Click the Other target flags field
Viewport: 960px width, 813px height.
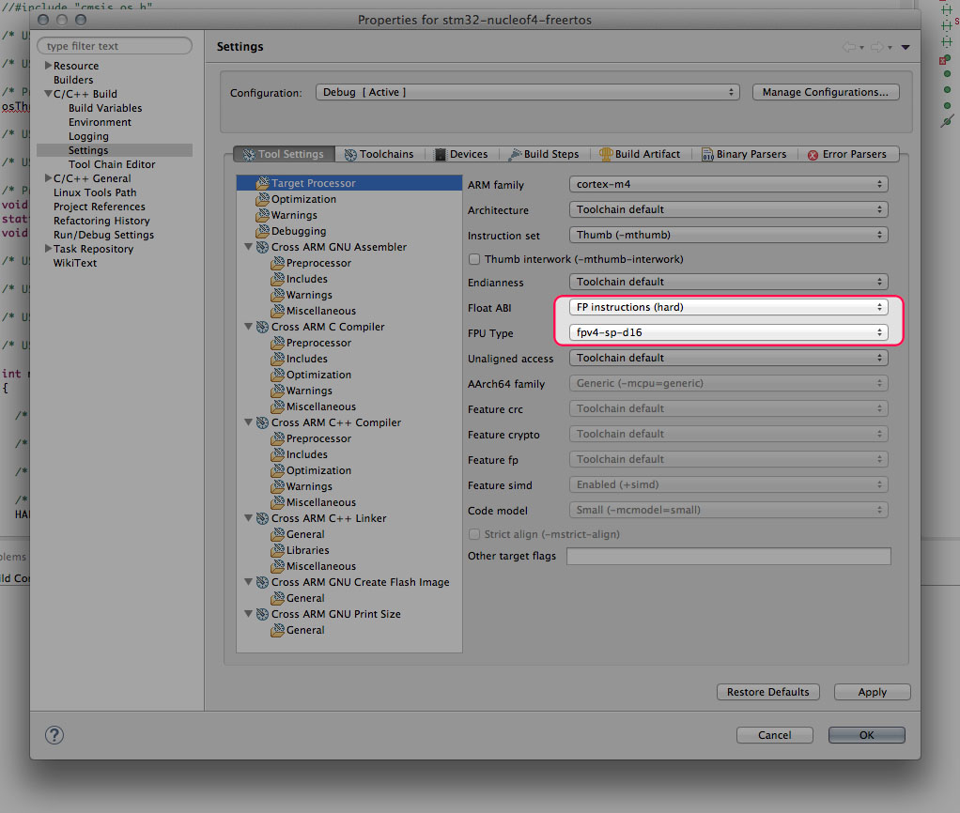click(x=729, y=556)
